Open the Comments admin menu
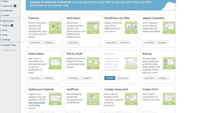The image size is (201, 113). 7,6
